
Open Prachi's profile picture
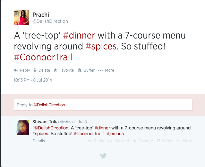pyautogui.click(x=21, y=17)
